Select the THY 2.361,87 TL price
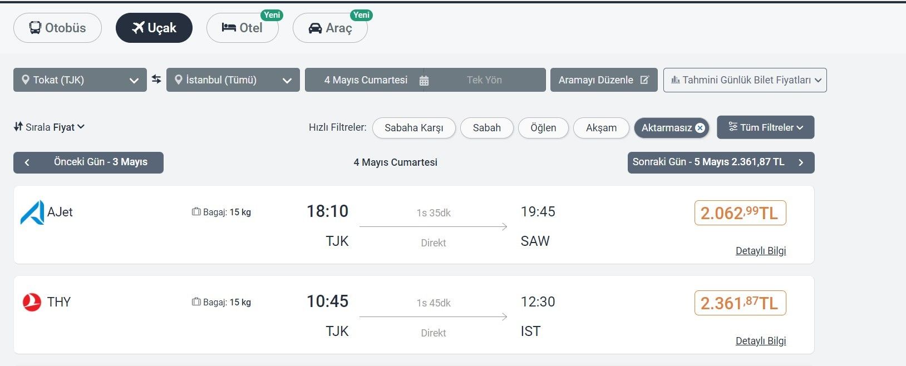 740,303
